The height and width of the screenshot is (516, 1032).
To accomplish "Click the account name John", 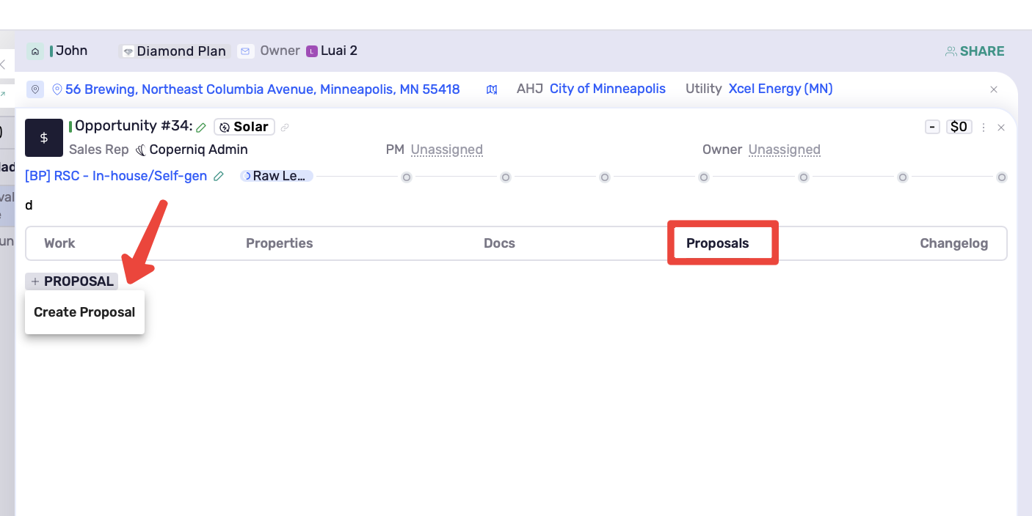I will [72, 51].
